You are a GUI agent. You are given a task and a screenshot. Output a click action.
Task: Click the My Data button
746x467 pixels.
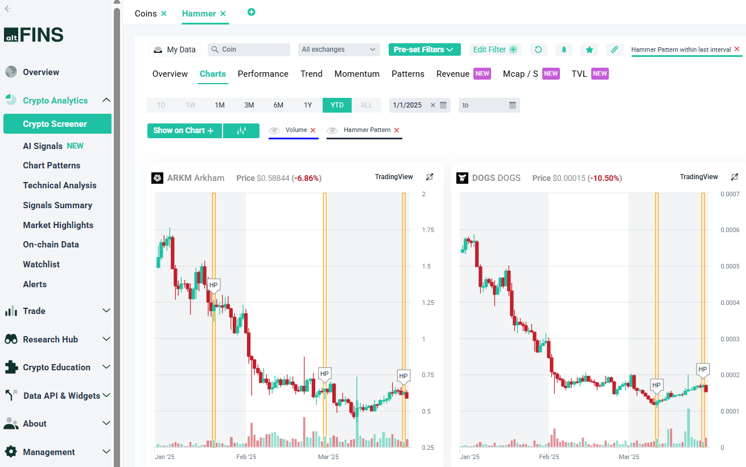click(x=174, y=49)
